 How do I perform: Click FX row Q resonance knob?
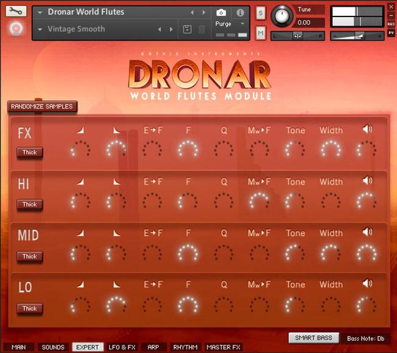pos(224,148)
